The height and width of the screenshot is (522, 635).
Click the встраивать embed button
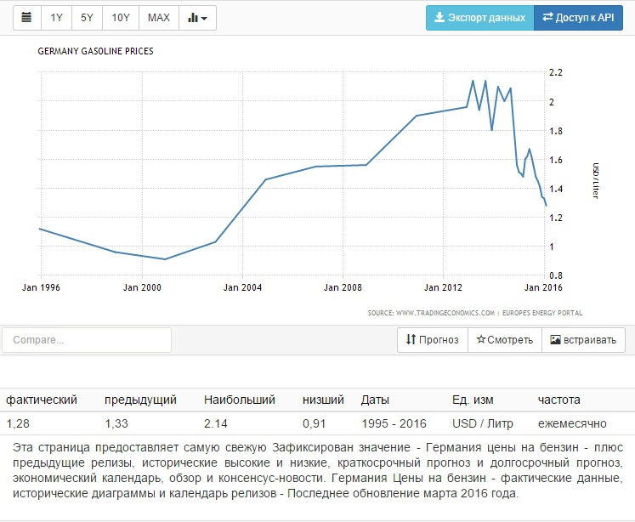(x=583, y=340)
